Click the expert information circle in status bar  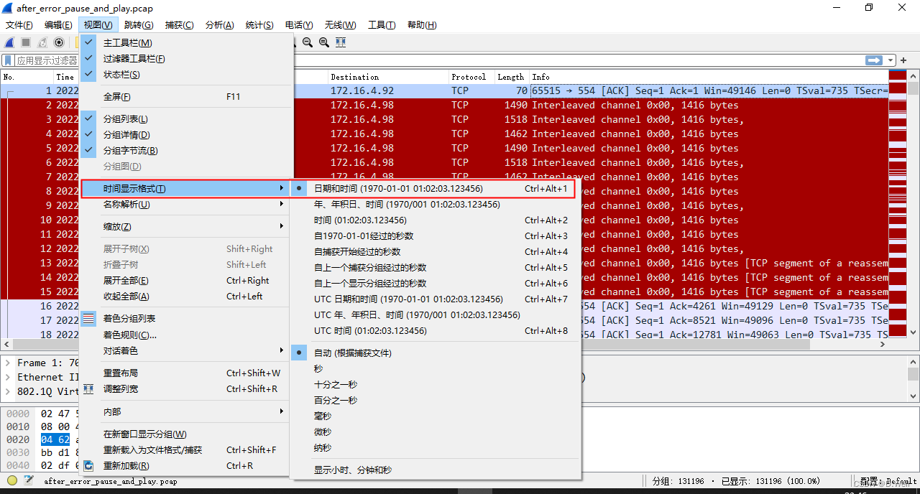11,481
